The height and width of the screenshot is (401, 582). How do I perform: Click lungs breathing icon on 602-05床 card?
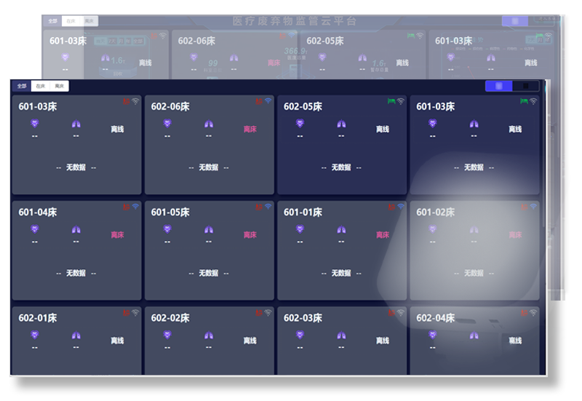341,124
